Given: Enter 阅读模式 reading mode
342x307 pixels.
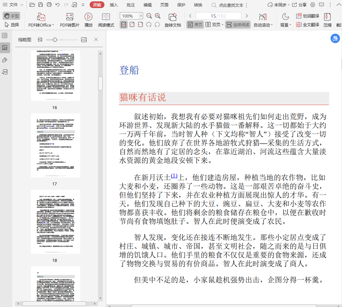Looking at the screenshot, I should click(x=106, y=20).
